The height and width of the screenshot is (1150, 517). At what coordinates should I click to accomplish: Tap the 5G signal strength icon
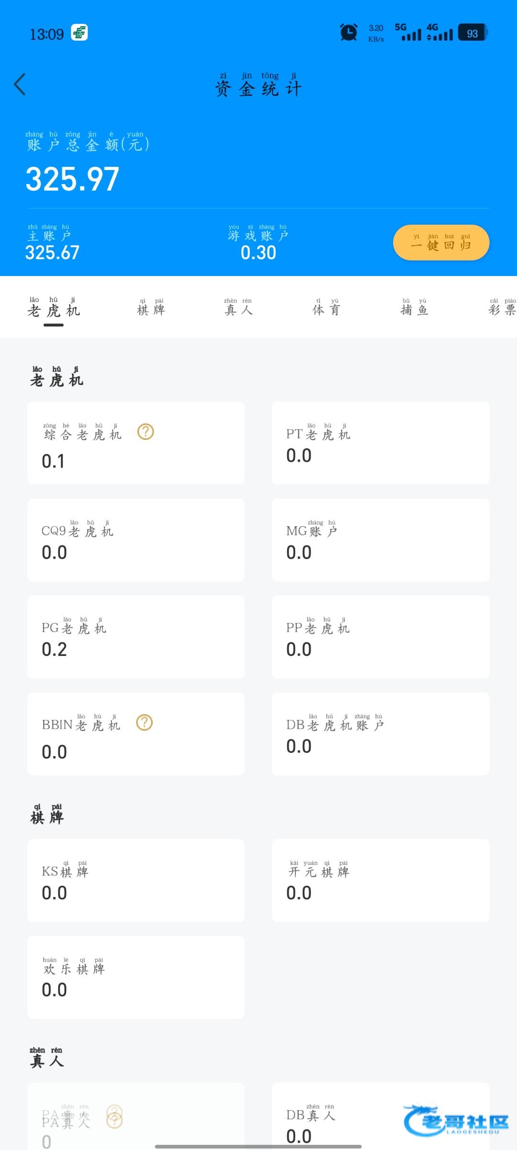(408, 32)
